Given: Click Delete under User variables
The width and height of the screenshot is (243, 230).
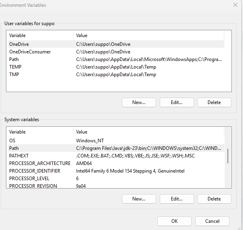Looking at the screenshot, I should [x=214, y=102].
